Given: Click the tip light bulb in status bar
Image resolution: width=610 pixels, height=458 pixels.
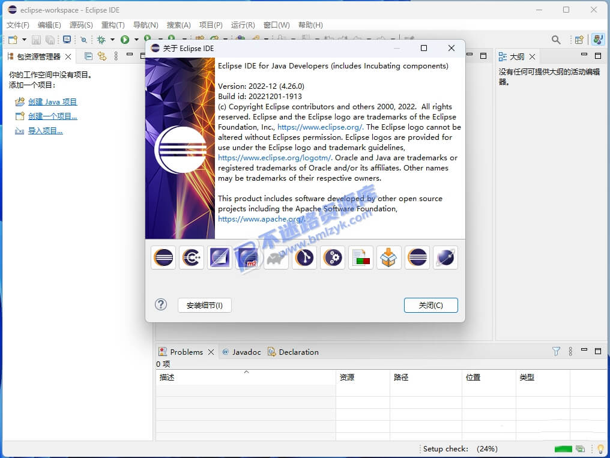Looking at the screenshot, I should [600, 449].
